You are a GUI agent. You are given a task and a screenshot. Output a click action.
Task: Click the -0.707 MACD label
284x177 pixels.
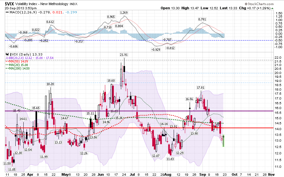(167, 40)
